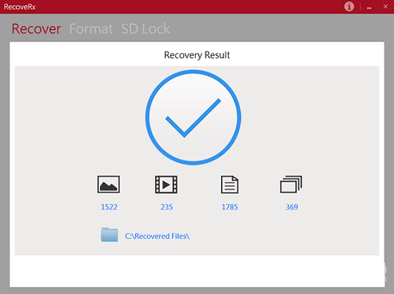Switch to the Format tab
The height and width of the screenshot is (294, 394).
[x=90, y=29]
